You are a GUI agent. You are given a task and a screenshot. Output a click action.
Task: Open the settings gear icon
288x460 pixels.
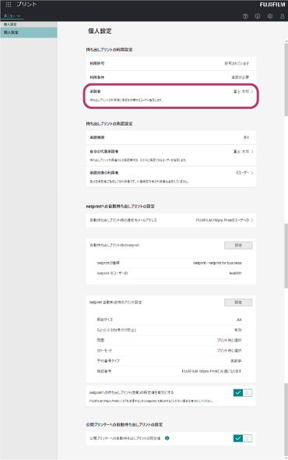(x=270, y=16)
